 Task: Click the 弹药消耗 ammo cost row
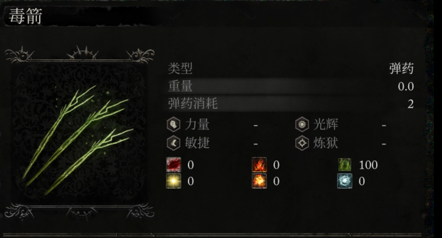(x=291, y=104)
